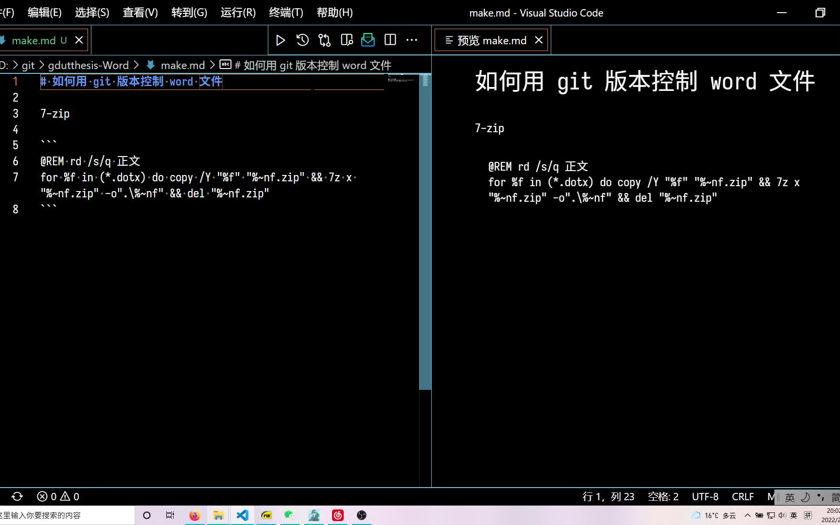Screen dimensions: 840x525
Task: Launch Firefox from the taskbar
Action: 194,515
